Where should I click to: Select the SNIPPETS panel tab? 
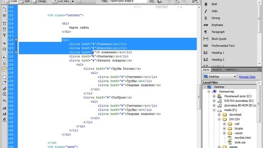click(x=231, y=70)
